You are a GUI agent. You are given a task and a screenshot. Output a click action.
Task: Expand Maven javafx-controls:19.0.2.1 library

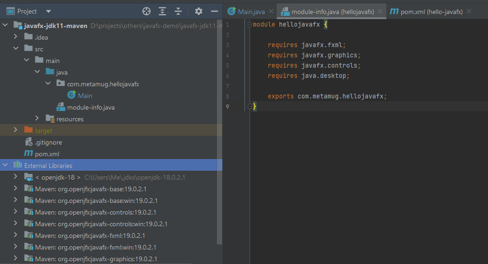[15, 211]
